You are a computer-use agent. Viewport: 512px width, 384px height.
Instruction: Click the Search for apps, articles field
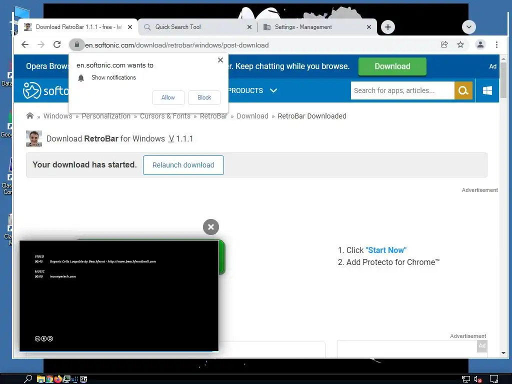click(x=402, y=90)
